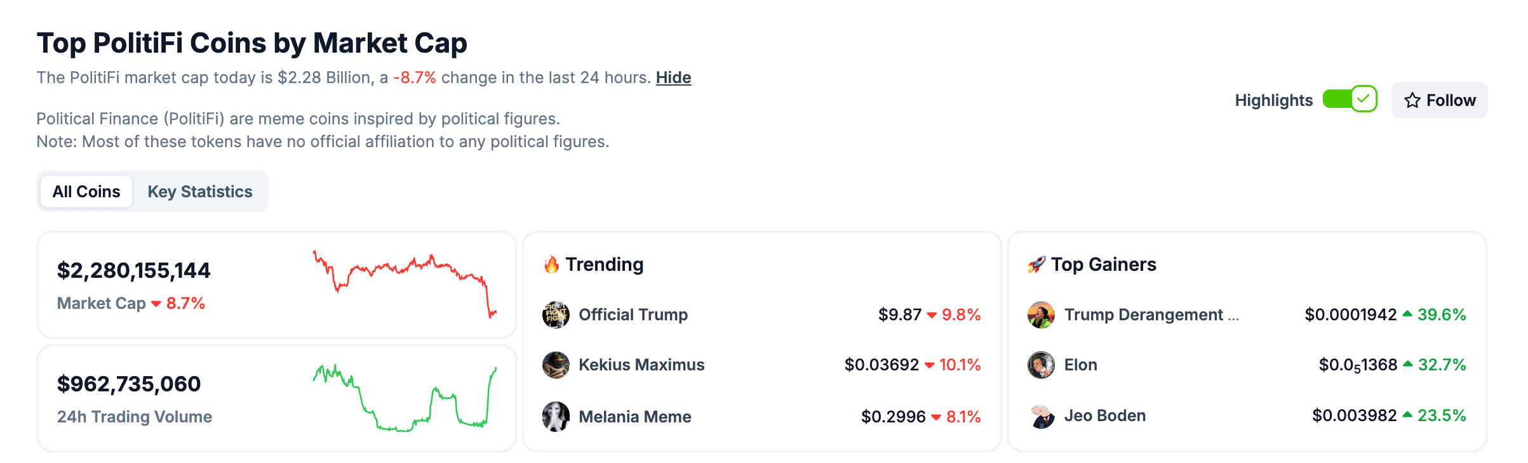Click the Kekius Maximus coin icon

[556, 365]
